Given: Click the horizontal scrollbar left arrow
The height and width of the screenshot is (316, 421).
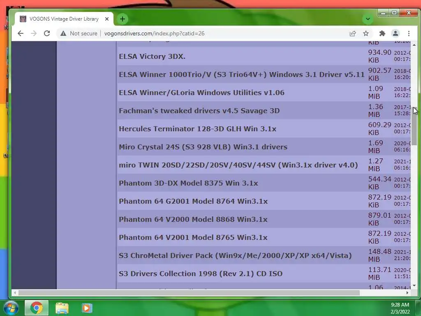Looking at the screenshot, I should [x=15, y=293].
